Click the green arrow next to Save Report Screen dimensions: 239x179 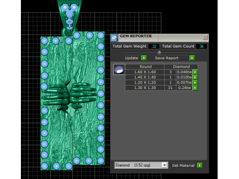192,58
